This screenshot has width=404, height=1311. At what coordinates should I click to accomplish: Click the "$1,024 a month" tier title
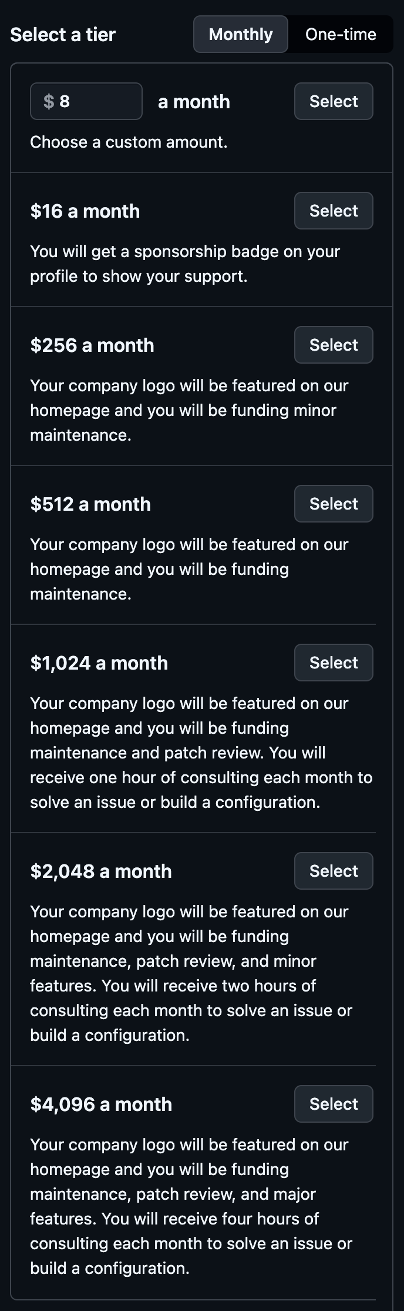click(x=99, y=663)
